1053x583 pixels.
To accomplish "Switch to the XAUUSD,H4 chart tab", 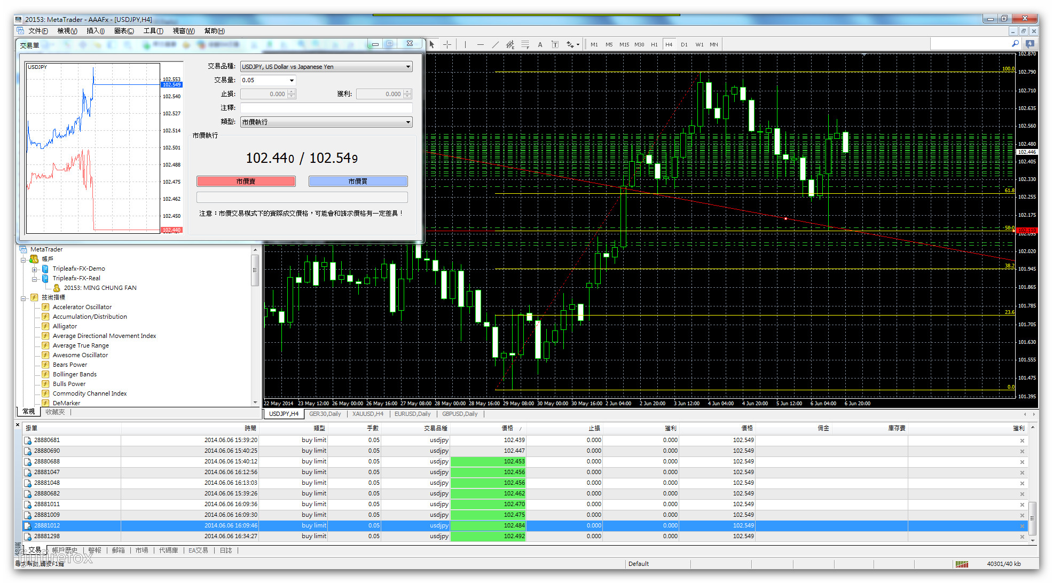I will pos(368,414).
